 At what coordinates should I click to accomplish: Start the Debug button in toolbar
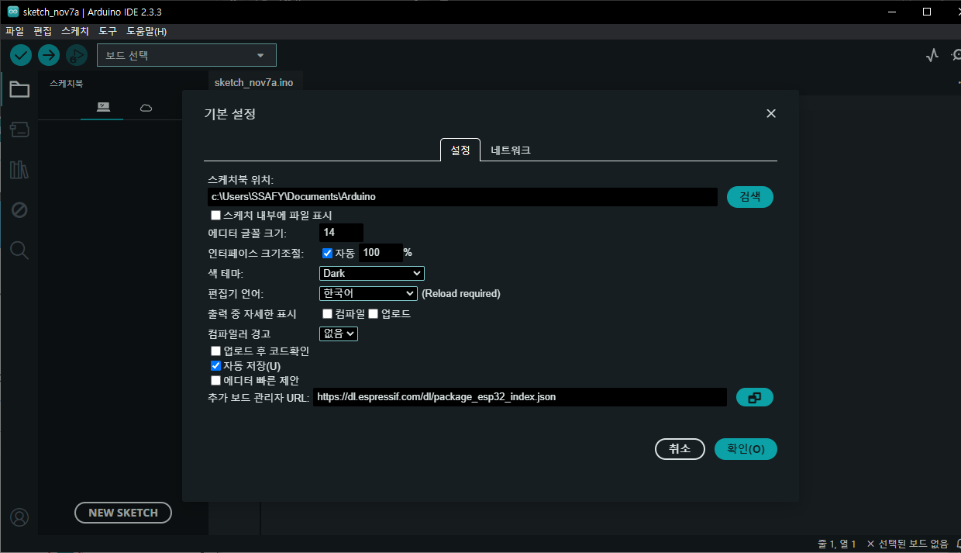[76, 55]
